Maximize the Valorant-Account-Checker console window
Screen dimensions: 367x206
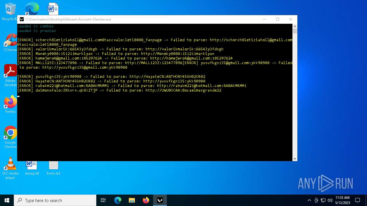(278, 19)
